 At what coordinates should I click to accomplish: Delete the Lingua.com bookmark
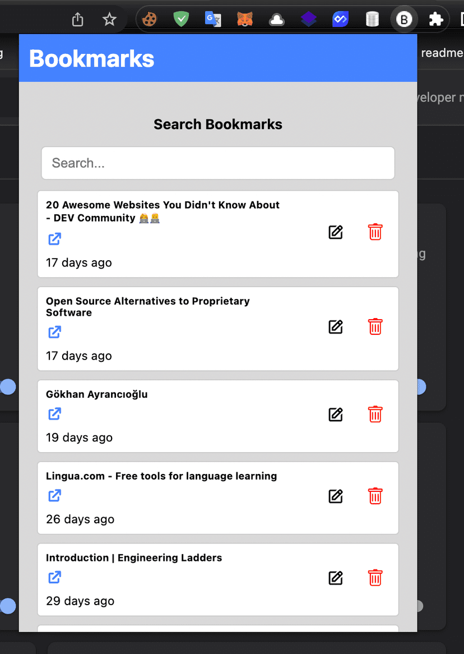point(375,496)
